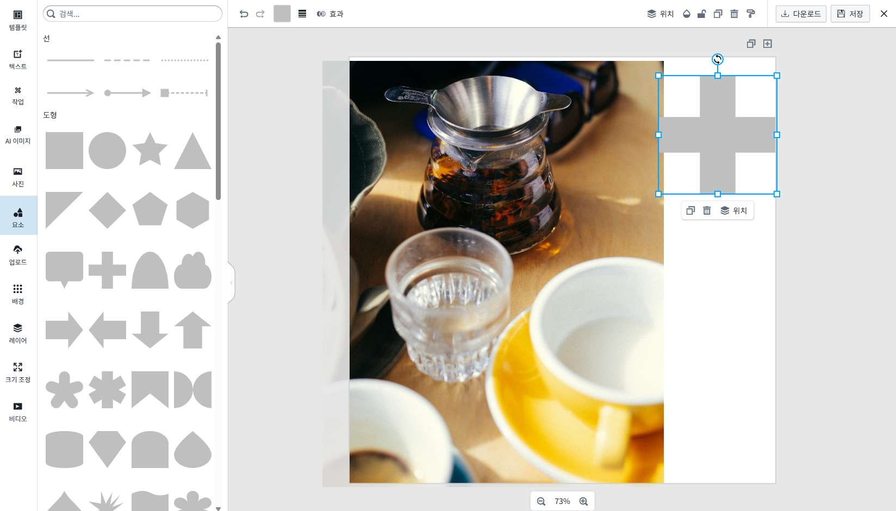
Task: Zoom in using the magnifier plus icon
Action: click(x=583, y=501)
